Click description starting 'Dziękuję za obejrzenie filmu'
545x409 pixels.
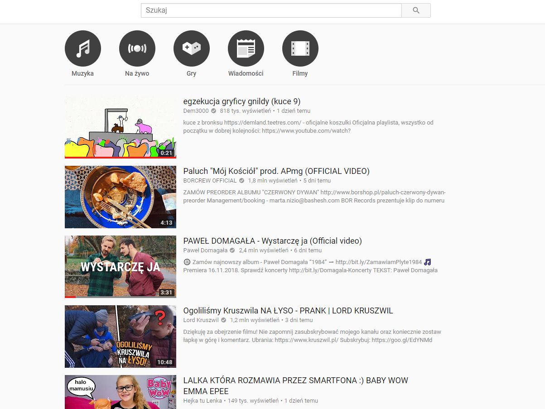point(312,336)
